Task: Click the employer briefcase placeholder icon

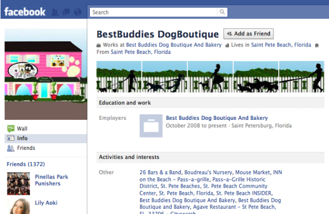Action: 151,126
